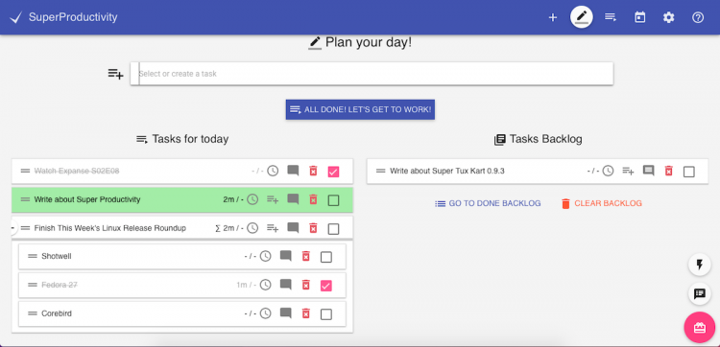Delete Write about Super Tux Kart 0.9.3
This screenshot has height=347, width=720.
[668, 171]
